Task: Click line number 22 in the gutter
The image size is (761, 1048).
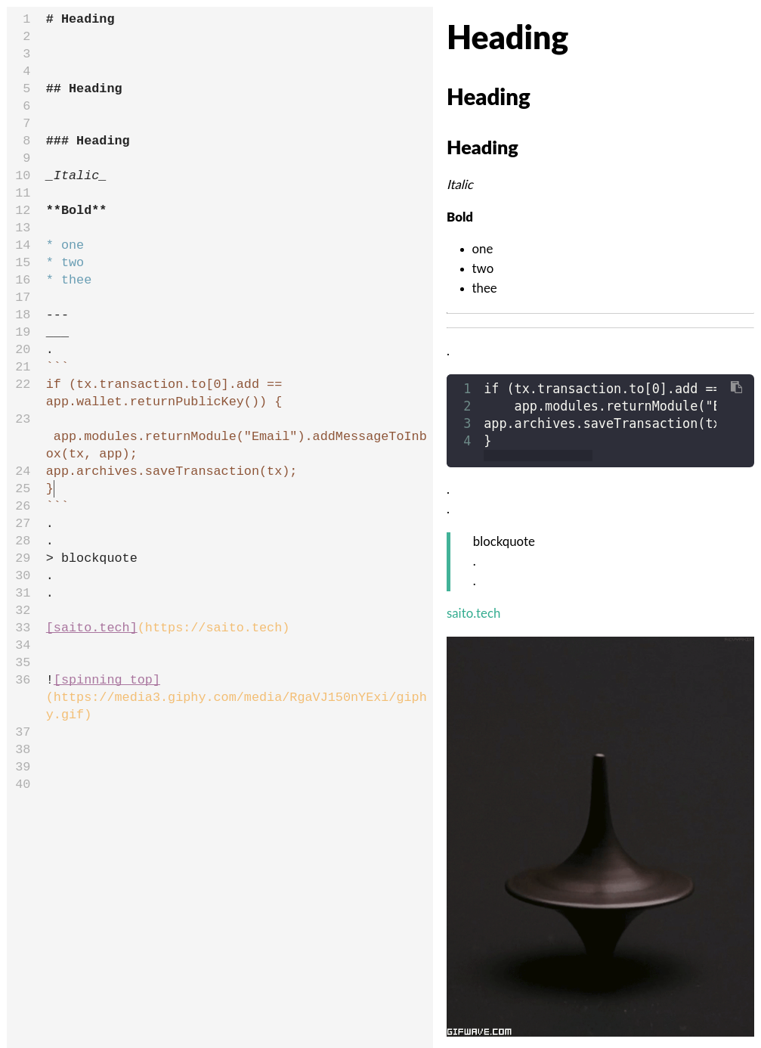Action: (23, 384)
